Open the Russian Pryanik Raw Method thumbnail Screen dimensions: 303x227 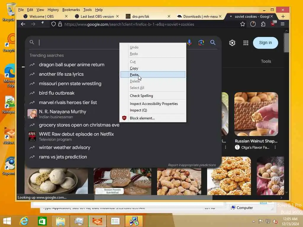point(123,181)
